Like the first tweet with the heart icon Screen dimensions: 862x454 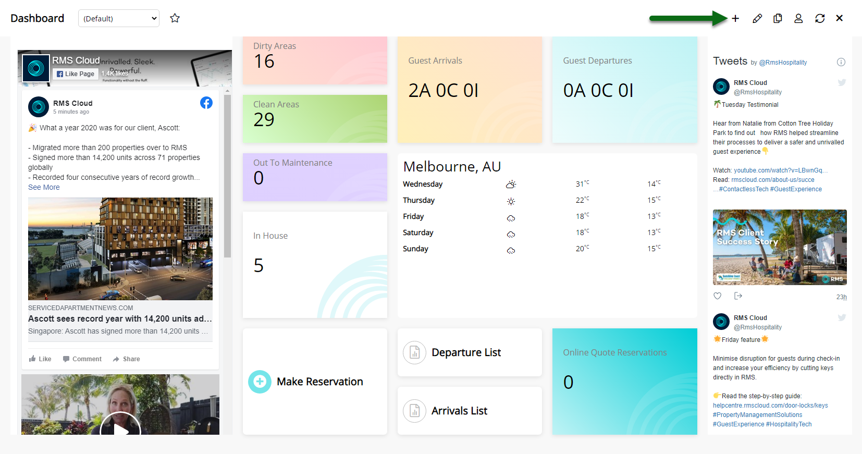click(x=718, y=296)
